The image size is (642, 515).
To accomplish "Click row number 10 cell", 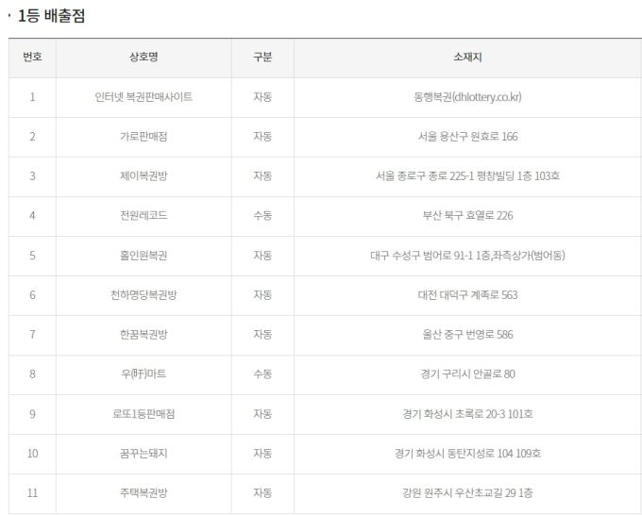I will point(32,454).
